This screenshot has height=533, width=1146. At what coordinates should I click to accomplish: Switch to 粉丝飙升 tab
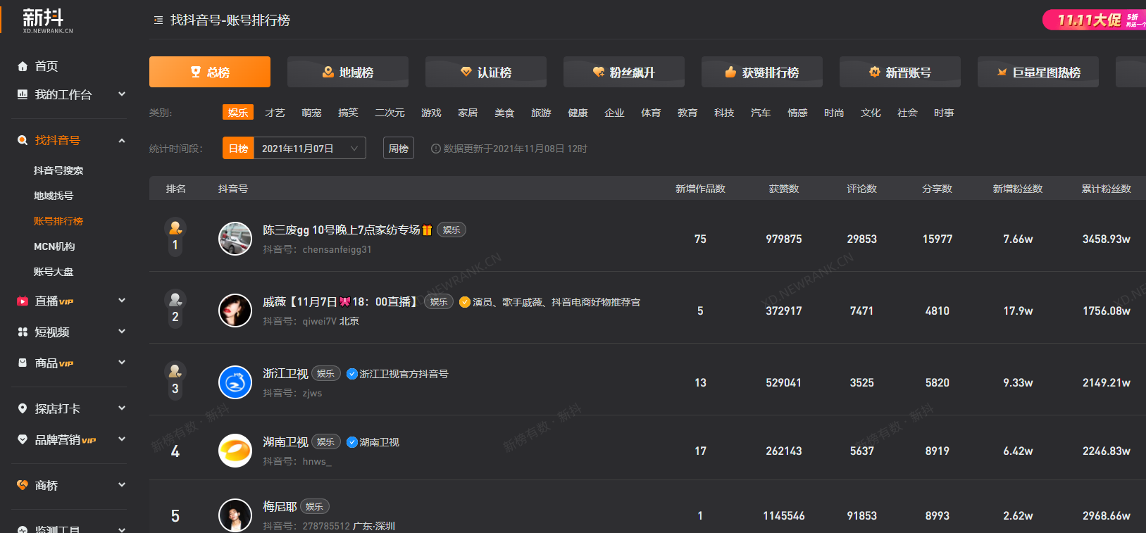tap(624, 72)
